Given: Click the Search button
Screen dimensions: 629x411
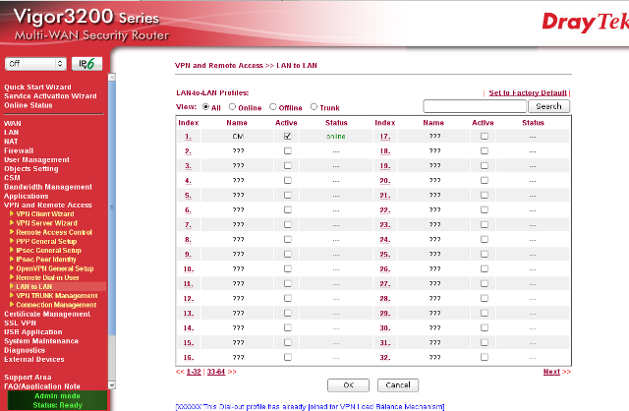Looking at the screenshot, I should tap(548, 106).
